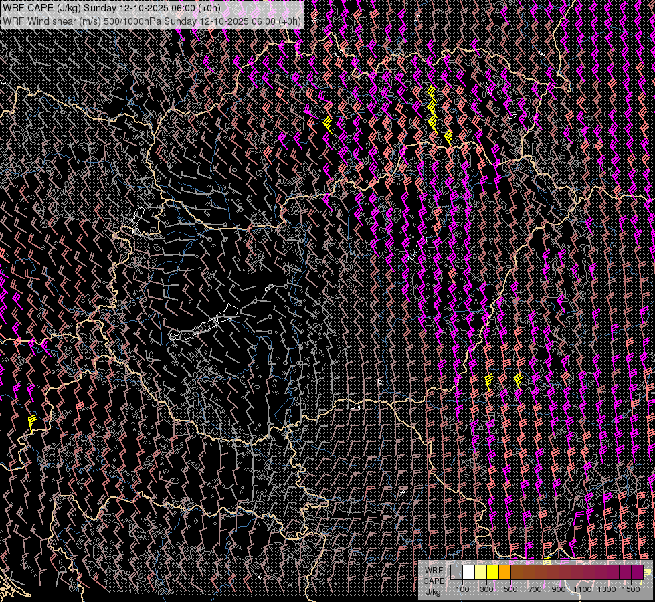Select the gray legend swatch below 100
655x602 pixels.
[456, 573]
